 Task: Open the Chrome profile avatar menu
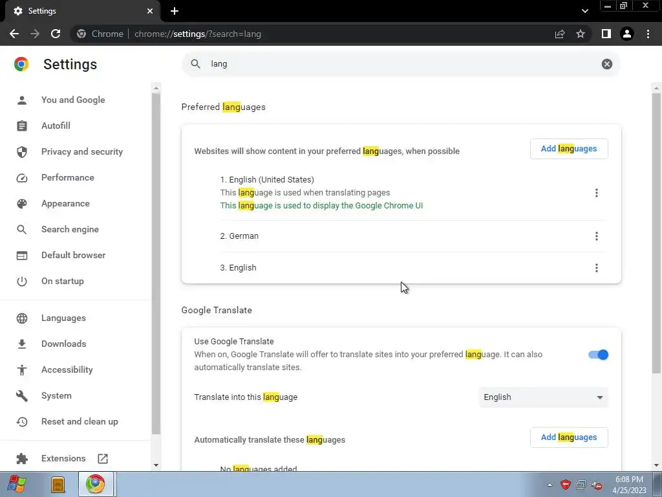(627, 34)
